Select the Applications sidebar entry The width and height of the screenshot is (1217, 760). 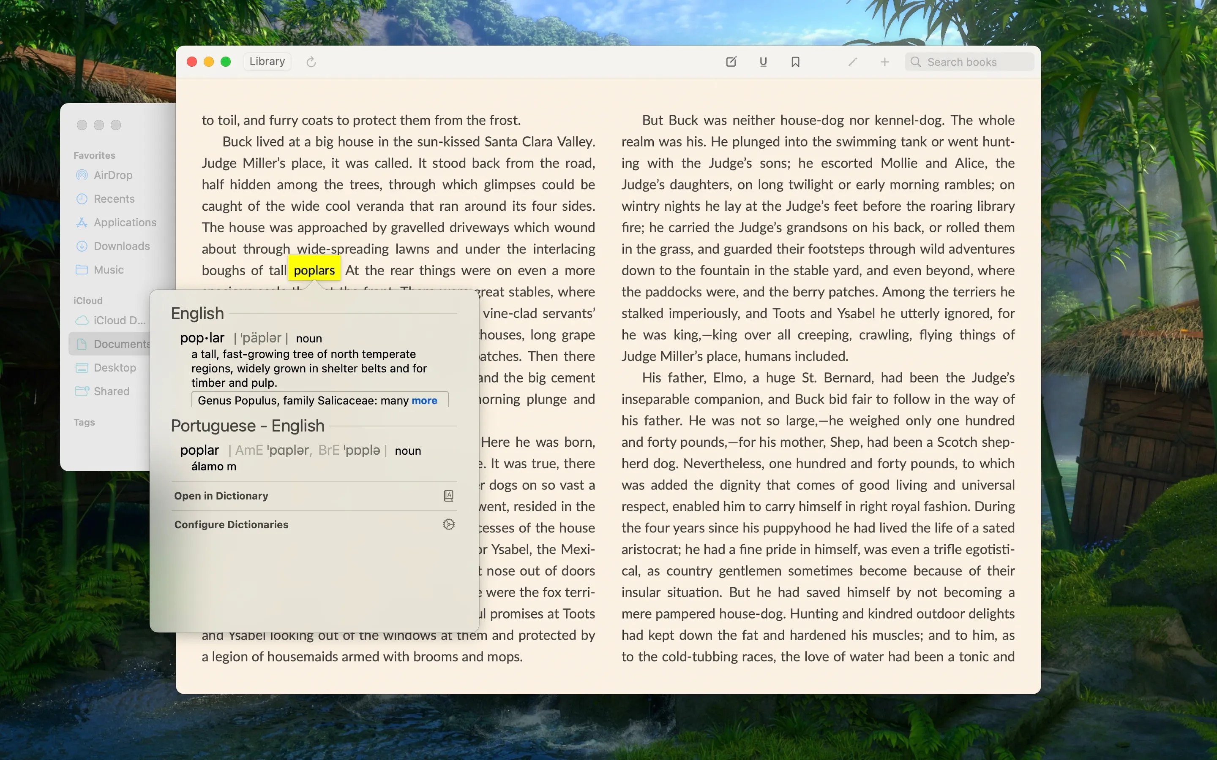[x=125, y=222]
